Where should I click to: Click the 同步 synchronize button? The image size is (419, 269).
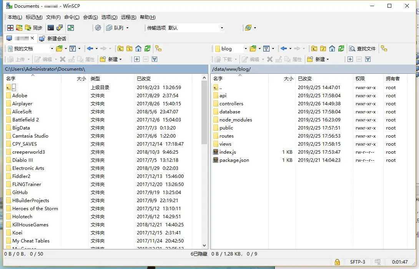pos(34,28)
